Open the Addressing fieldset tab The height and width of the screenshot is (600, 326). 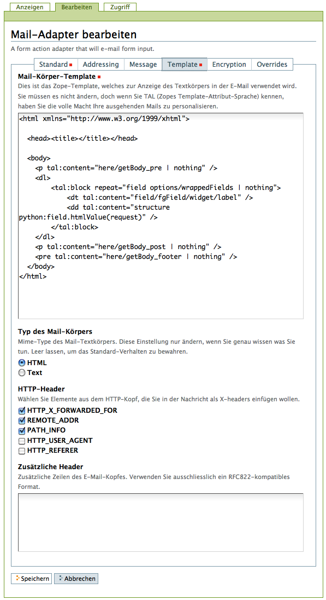click(101, 64)
